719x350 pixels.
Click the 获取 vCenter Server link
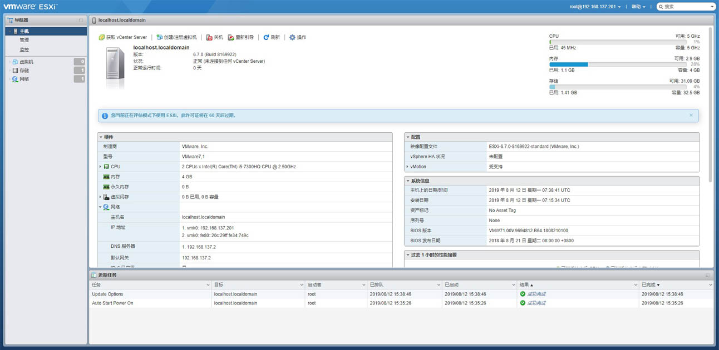(x=122, y=37)
